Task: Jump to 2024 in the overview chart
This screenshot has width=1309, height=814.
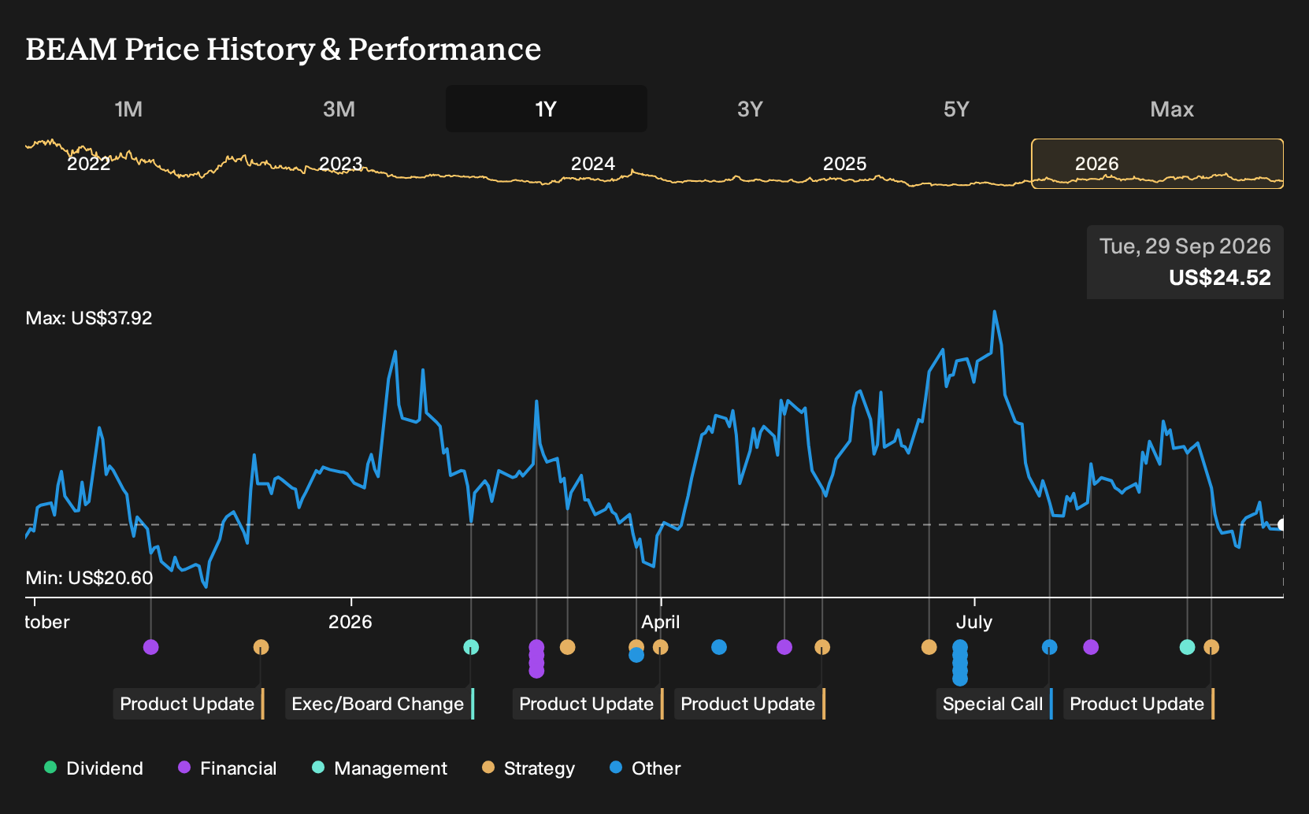Action: tap(593, 164)
